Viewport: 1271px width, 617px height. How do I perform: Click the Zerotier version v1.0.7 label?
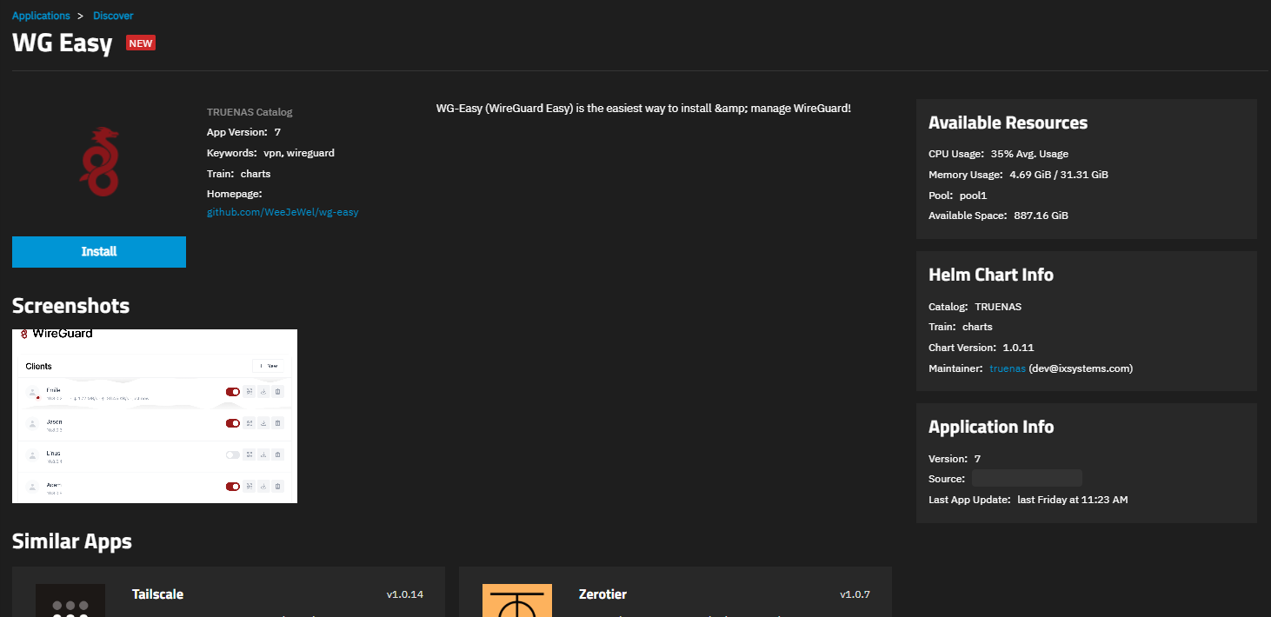pyautogui.click(x=855, y=594)
